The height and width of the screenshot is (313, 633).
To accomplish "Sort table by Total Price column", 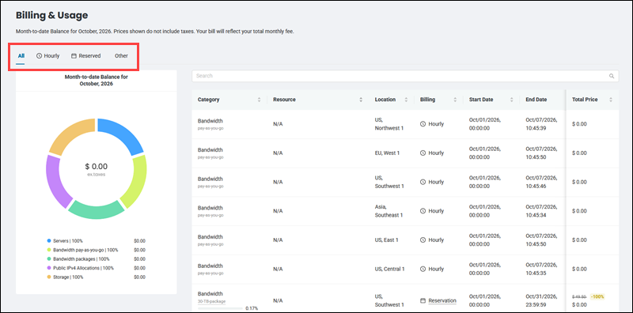I will (x=611, y=100).
